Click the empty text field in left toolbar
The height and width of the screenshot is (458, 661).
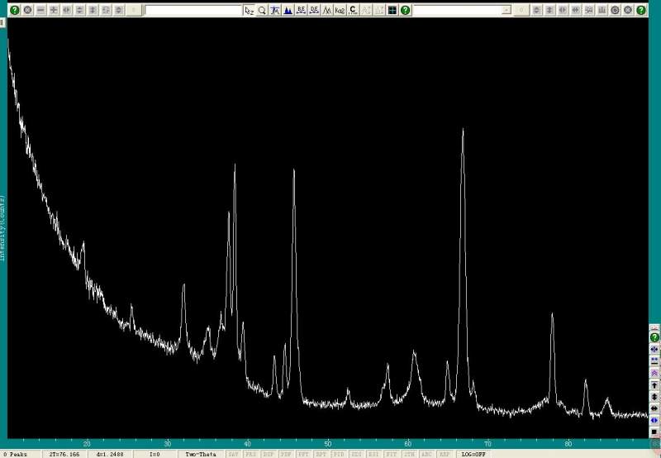tap(193, 11)
